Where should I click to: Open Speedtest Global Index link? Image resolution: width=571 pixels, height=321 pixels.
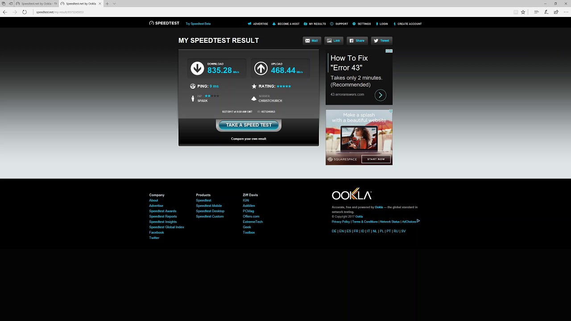167,227
